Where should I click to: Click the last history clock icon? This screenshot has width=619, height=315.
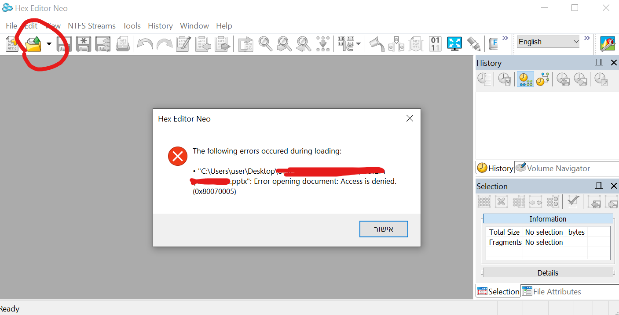601,79
